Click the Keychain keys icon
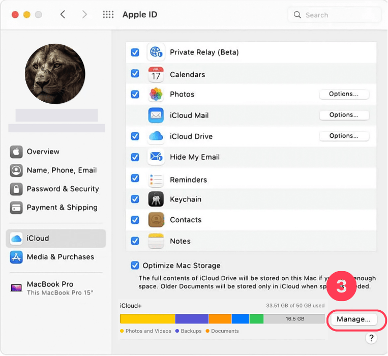The height and width of the screenshot is (356, 388). point(156,199)
